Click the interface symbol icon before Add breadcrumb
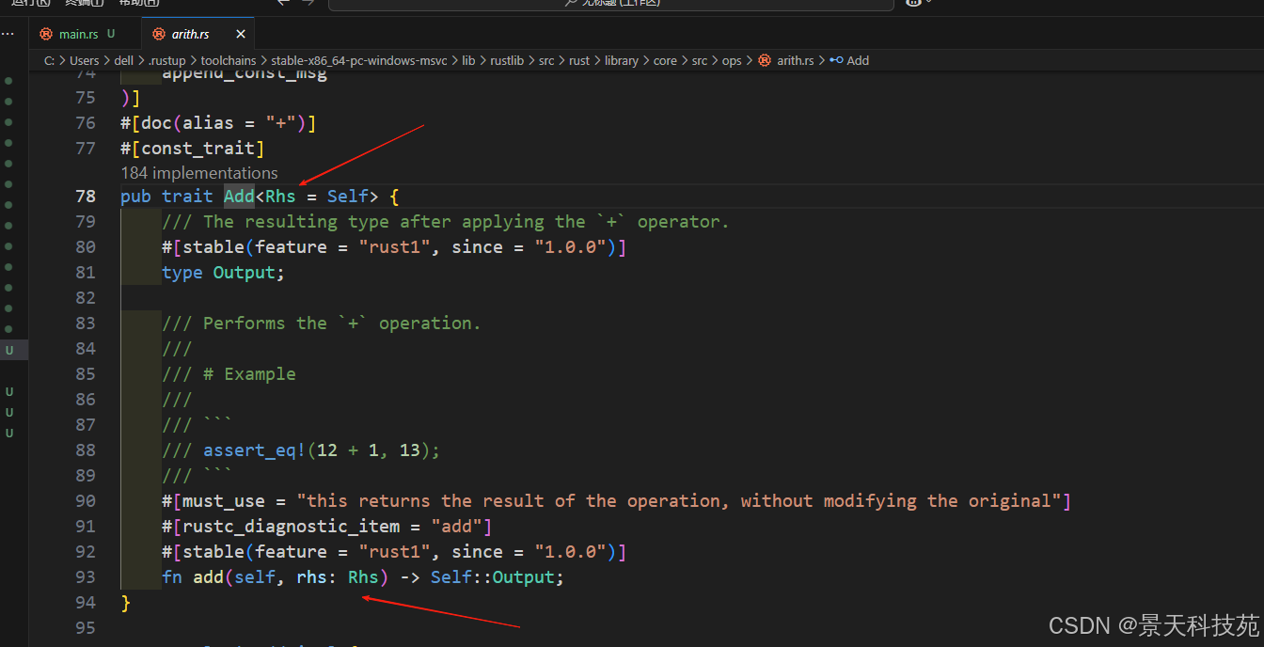 pyautogui.click(x=836, y=60)
